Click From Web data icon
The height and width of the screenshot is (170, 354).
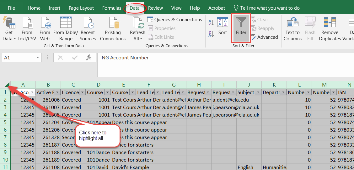(45, 29)
